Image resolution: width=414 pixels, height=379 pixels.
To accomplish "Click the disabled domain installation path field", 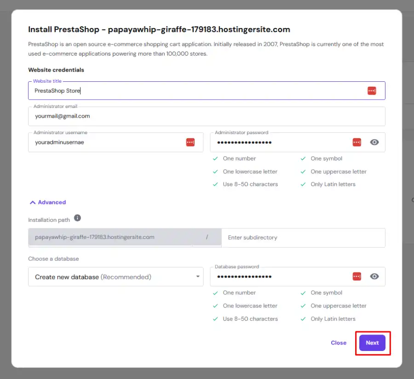I will (x=110, y=237).
